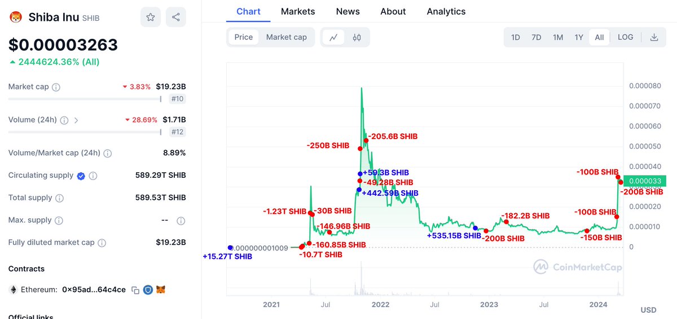Download chart data icon
This screenshot has height=319, width=677.
click(654, 37)
